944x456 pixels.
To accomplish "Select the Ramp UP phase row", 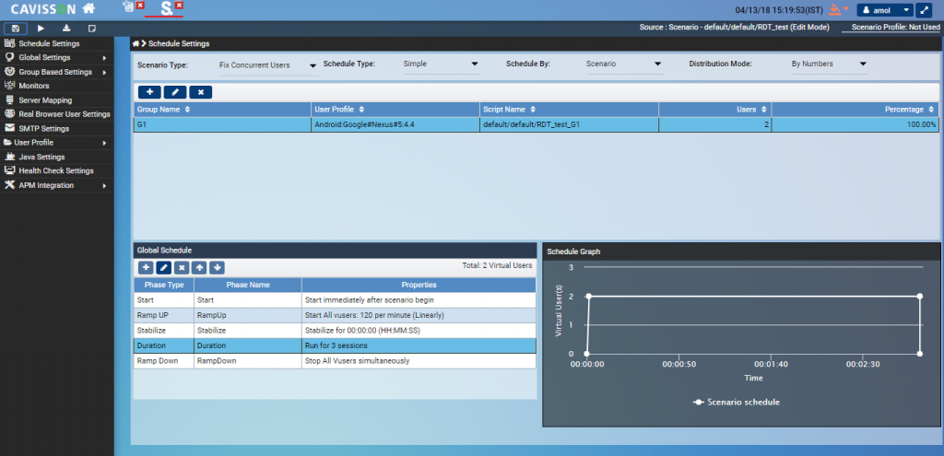I will tap(334, 315).
